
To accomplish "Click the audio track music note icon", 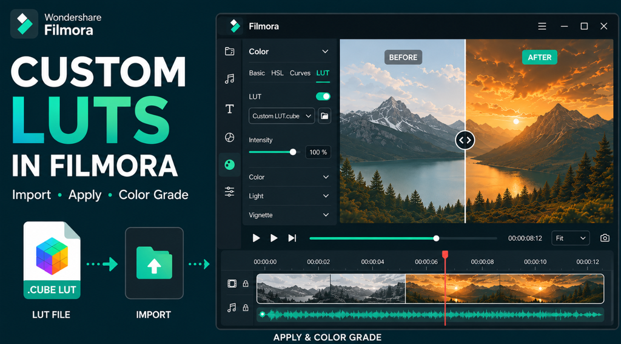I will click(x=232, y=308).
